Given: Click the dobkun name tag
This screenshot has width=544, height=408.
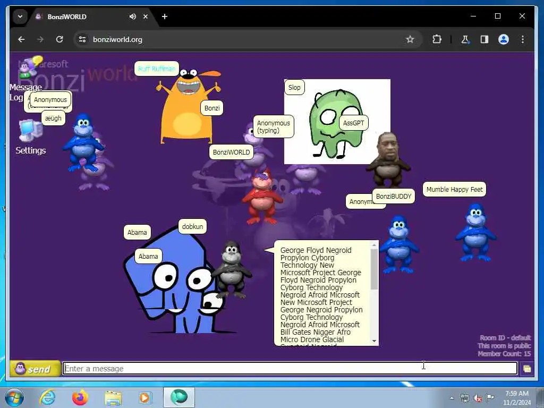Looking at the screenshot, I should coord(192,226).
